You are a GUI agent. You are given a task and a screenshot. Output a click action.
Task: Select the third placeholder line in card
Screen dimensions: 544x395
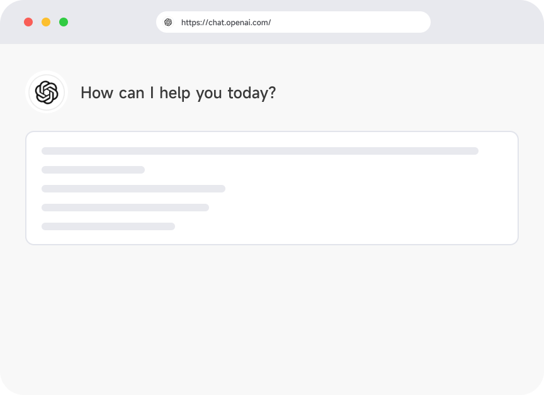coord(133,189)
